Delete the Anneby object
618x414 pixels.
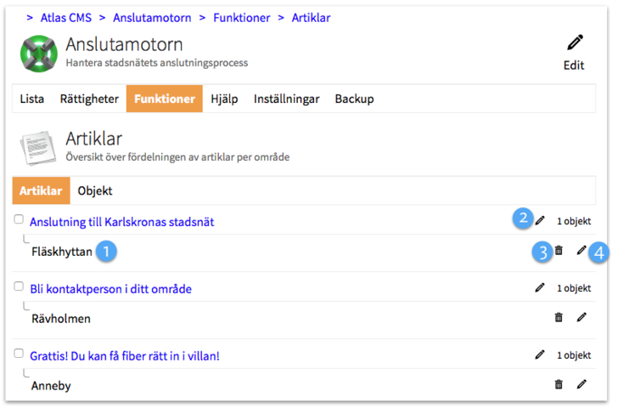(559, 384)
